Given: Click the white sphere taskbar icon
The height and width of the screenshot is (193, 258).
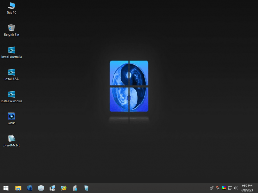Looking at the screenshot, I should [41, 188].
